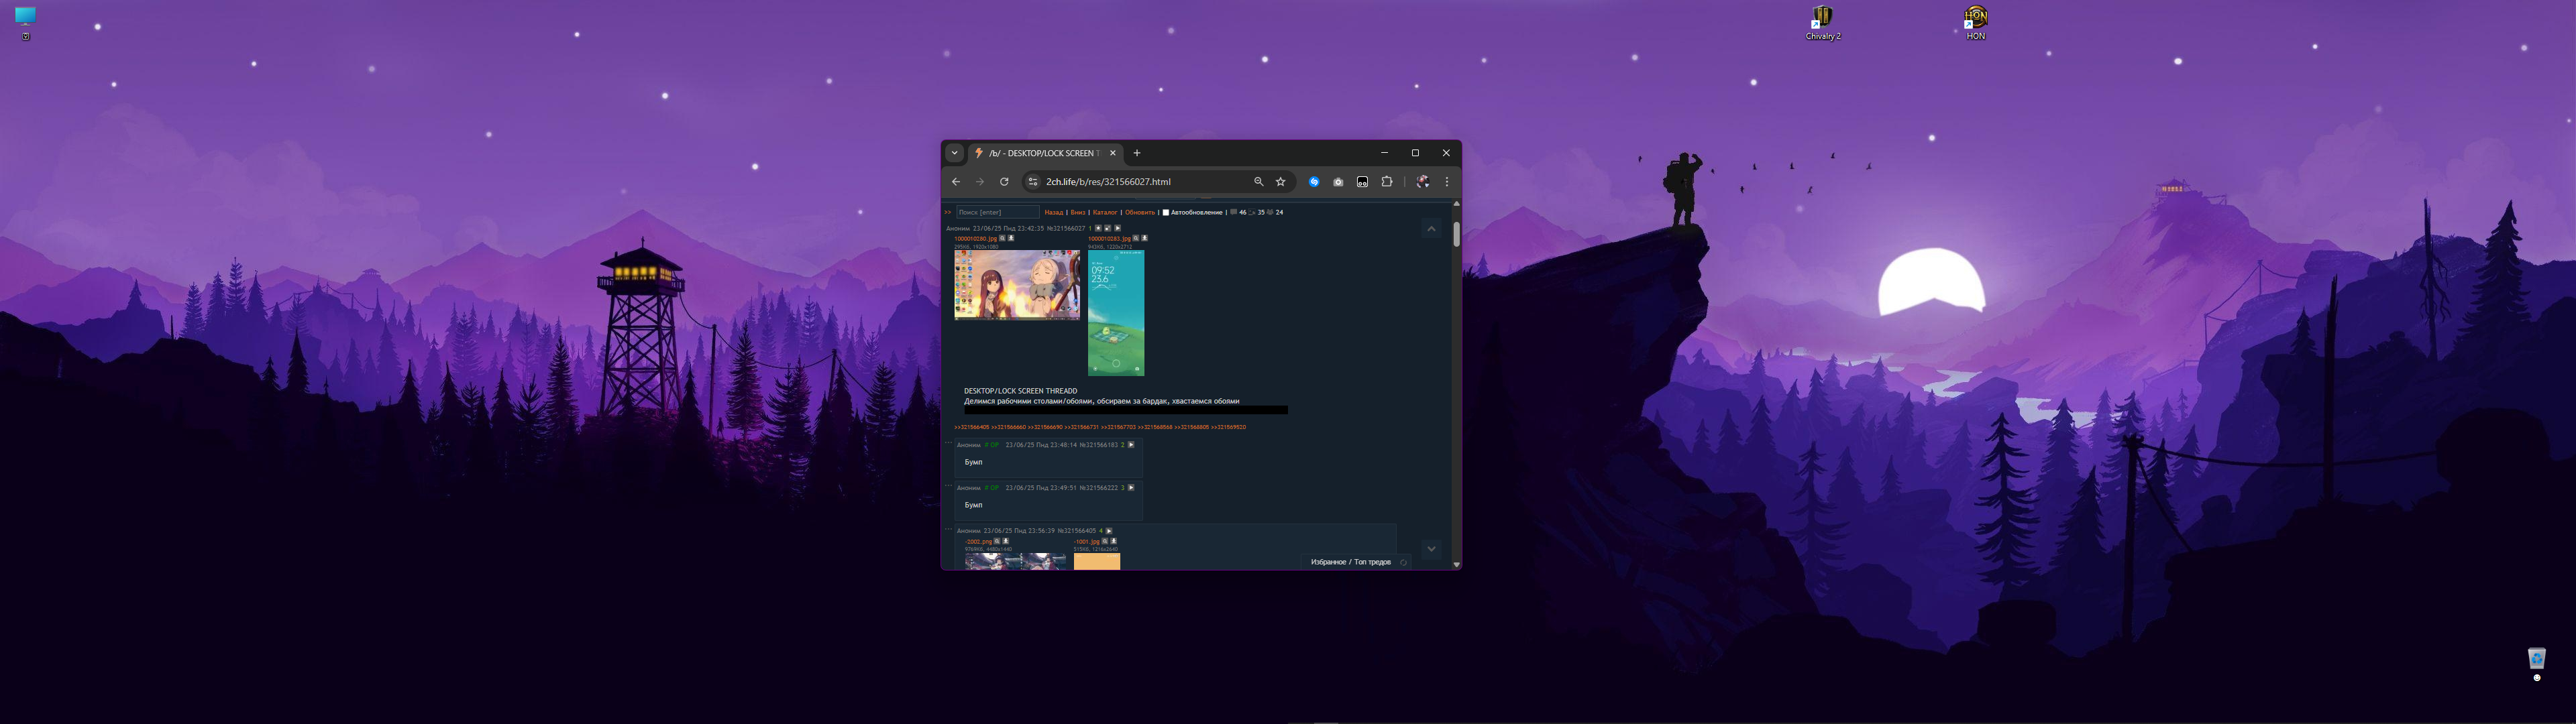Select the /b/ DESKTOP/LOCK SCREEN tab

pos(1045,153)
